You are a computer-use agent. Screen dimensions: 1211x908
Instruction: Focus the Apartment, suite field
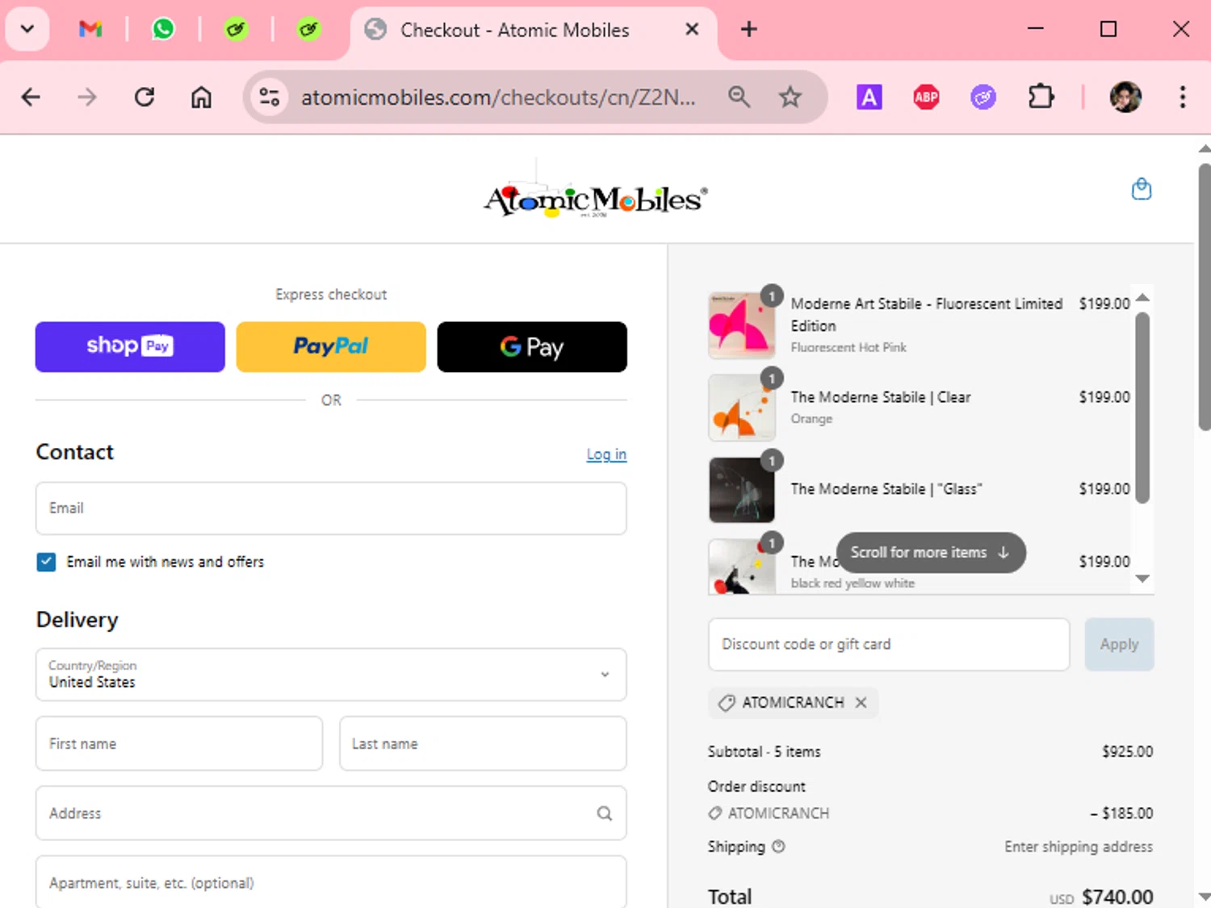click(x=331, y=882)
